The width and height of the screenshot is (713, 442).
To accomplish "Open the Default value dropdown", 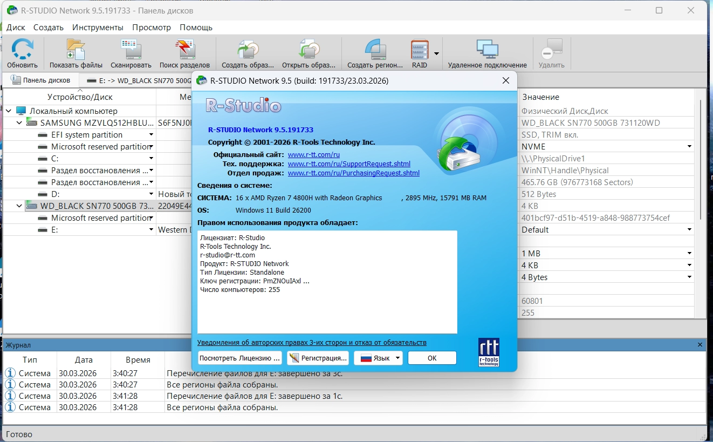I will [x=689, y=229].
